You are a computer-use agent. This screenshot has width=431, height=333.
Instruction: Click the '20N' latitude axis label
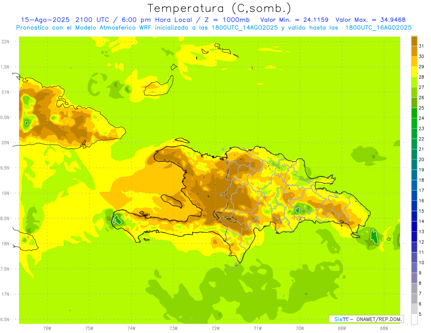point(6,143)
